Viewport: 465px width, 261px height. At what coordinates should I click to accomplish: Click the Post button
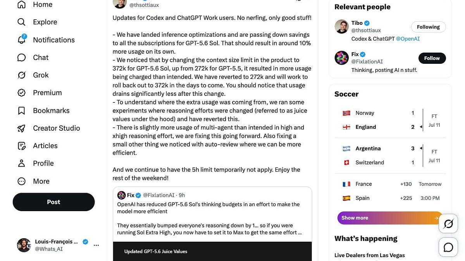pyautogui.click(x=53, y=202)
